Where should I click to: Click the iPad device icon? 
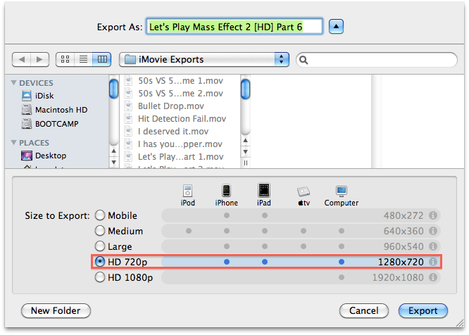coord(264,190)
